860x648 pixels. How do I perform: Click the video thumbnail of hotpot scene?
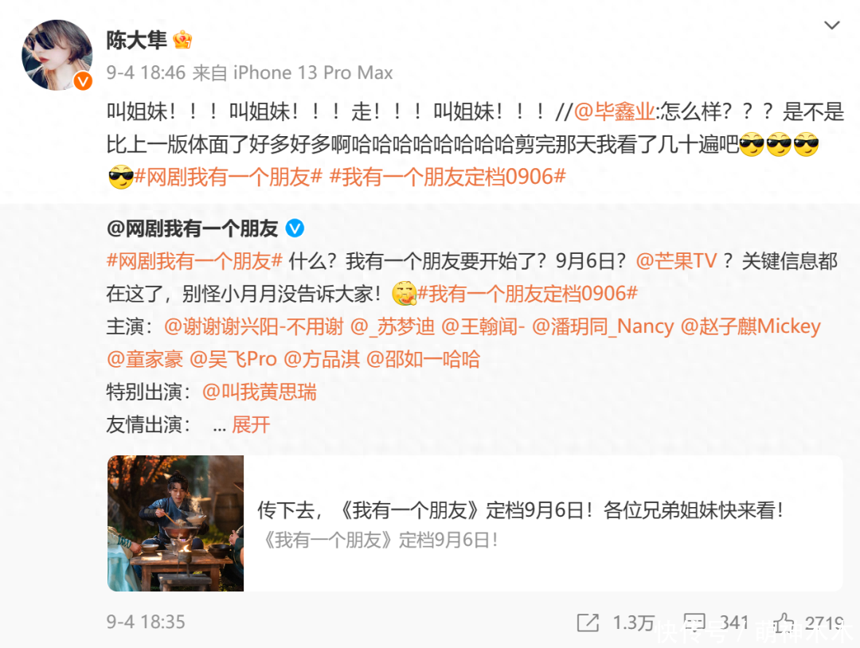click(175, 523)
